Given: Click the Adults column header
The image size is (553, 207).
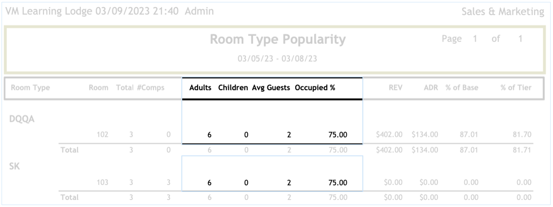Looking at the screenshot, I should (x=200, y=88).
